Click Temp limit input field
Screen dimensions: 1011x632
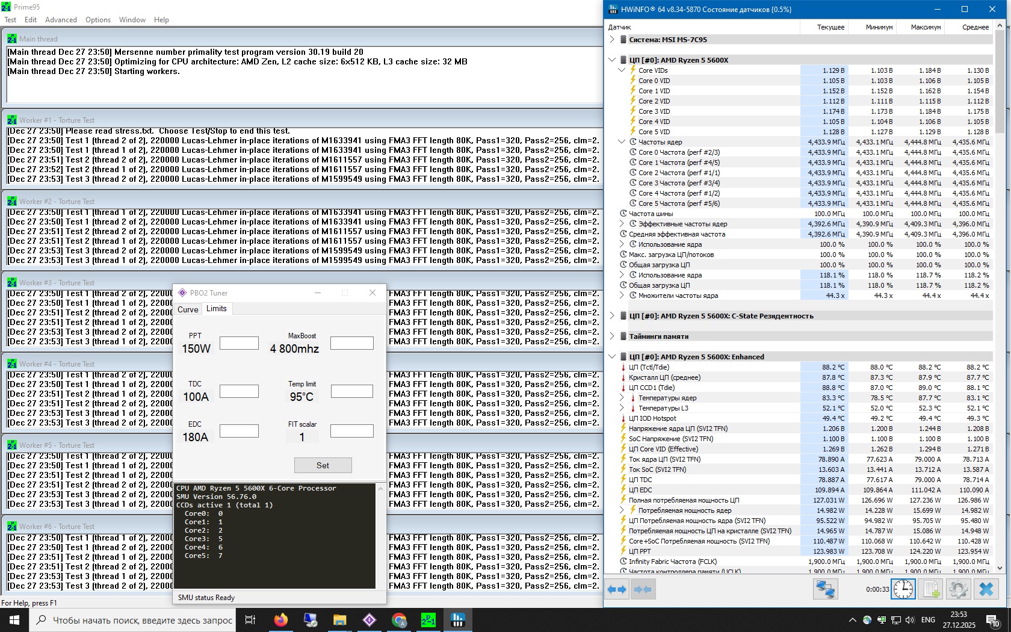[x=352, y=391]
